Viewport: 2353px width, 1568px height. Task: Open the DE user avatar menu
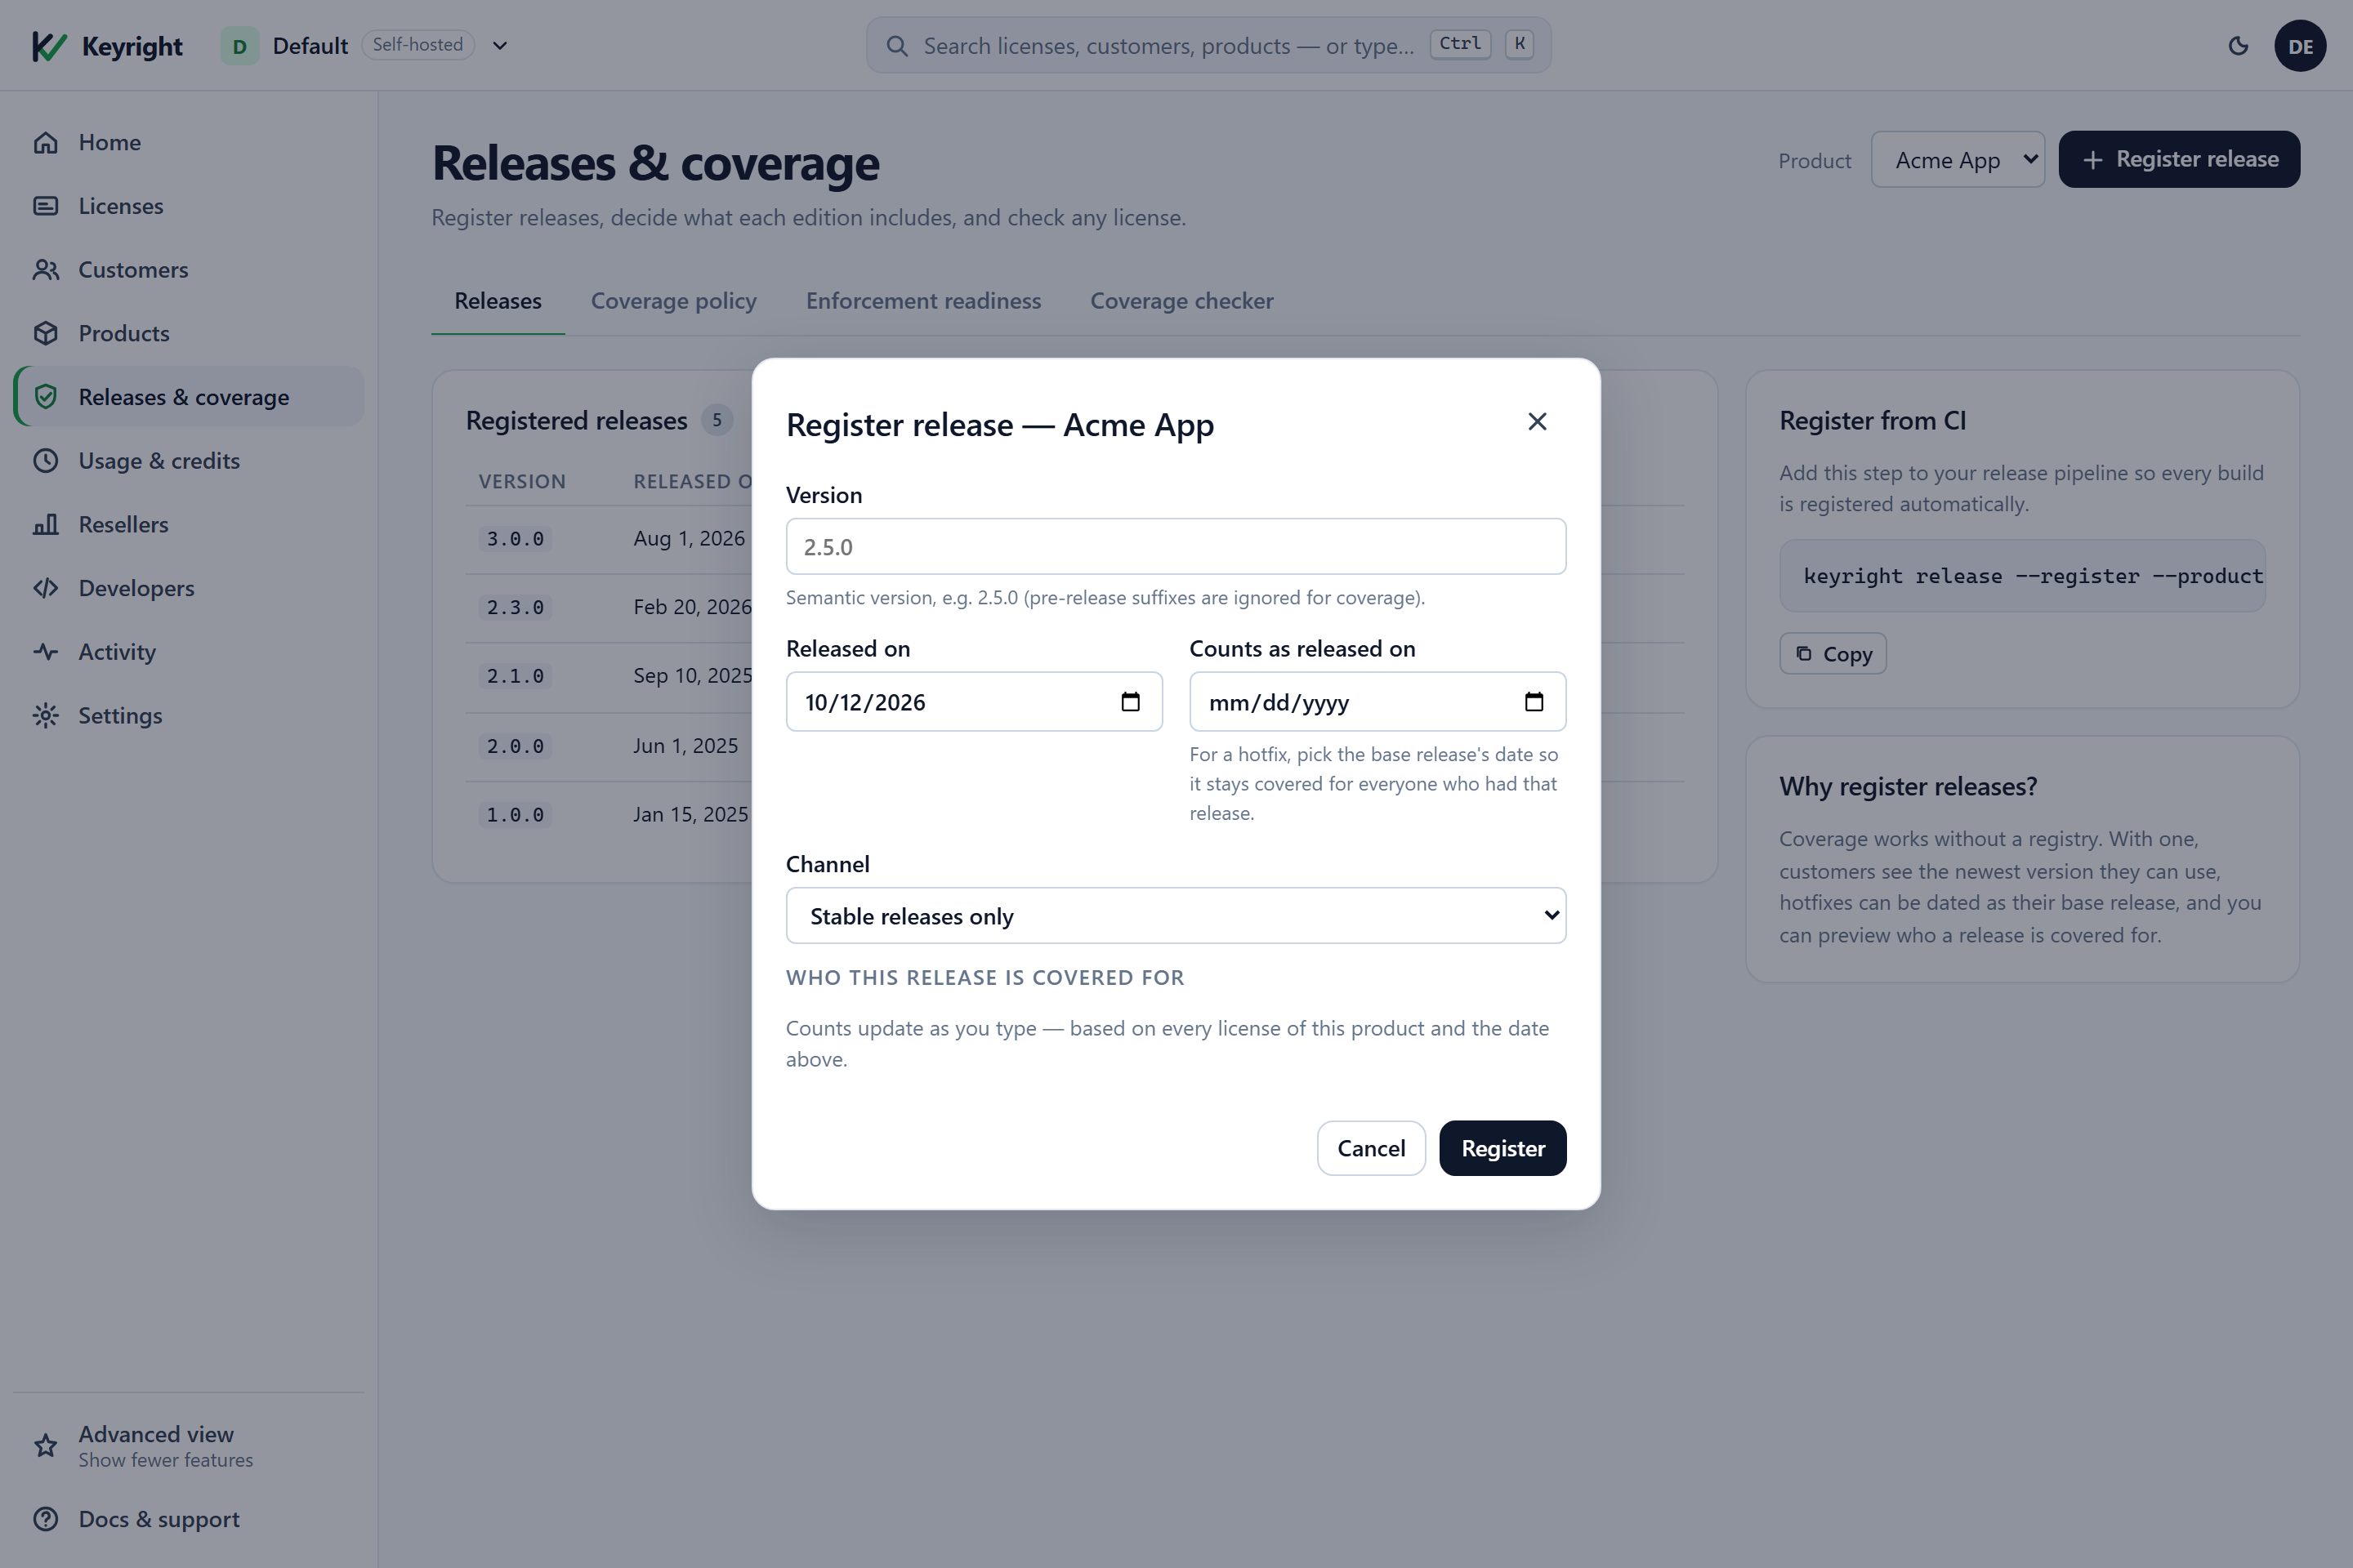[x=2300, y=46]
